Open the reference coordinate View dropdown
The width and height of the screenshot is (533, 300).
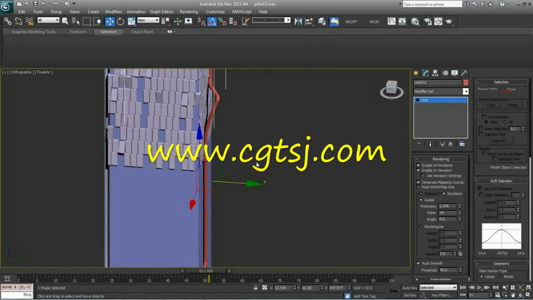tap(148, 21)
